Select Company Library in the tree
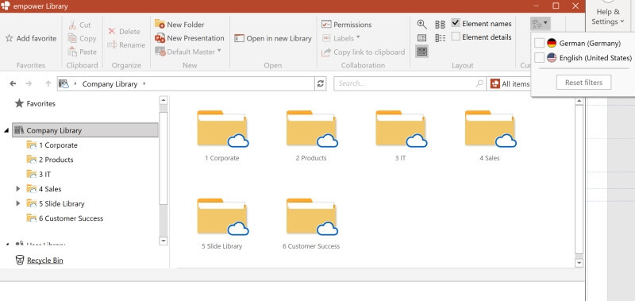Screen dimensions: 635x301 (85, 130)
